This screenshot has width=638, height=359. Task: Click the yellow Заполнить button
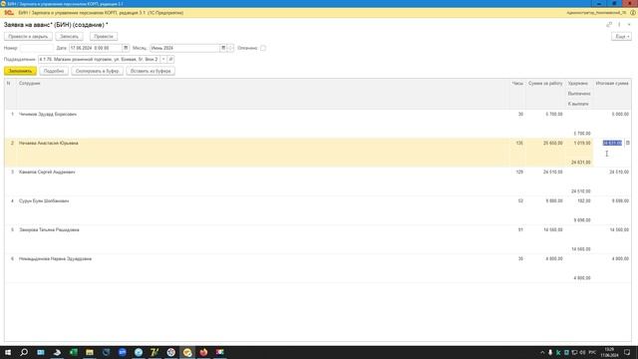(20, 71)
